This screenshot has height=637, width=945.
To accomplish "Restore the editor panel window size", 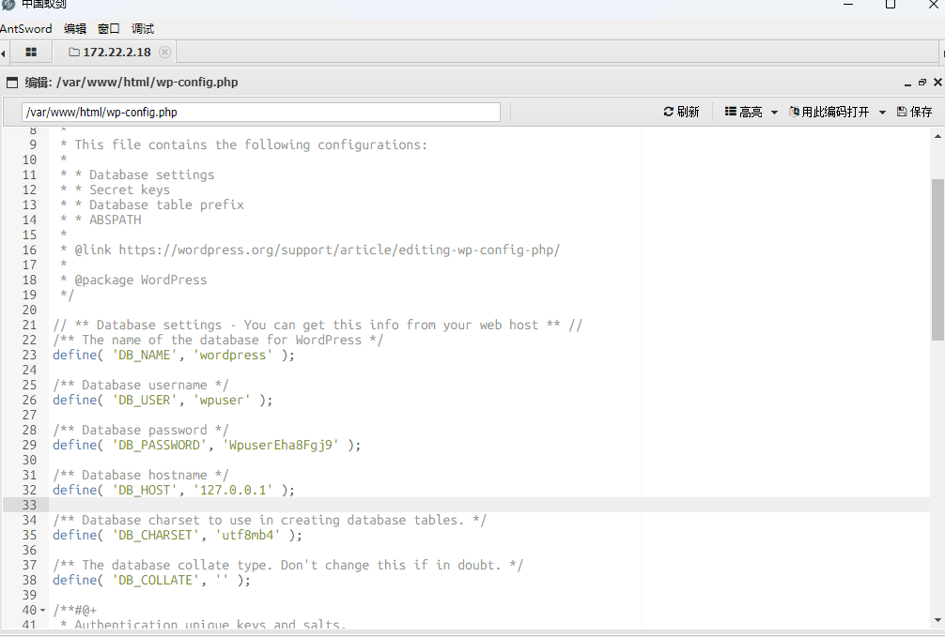I will point(922,83).
